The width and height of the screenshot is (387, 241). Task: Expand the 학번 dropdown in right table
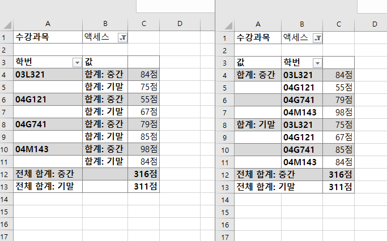pos(317,62)
